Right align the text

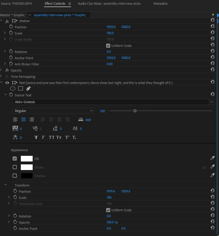pyautogui.click(x=31, y=120)
